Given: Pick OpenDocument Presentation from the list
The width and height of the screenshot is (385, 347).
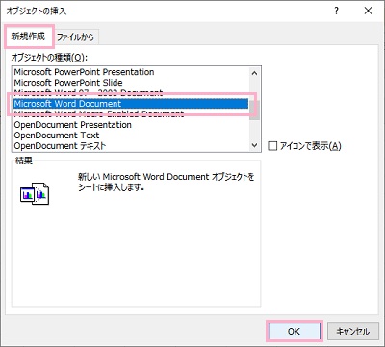Looking at the screenshot, I should (x=131, y=125).
